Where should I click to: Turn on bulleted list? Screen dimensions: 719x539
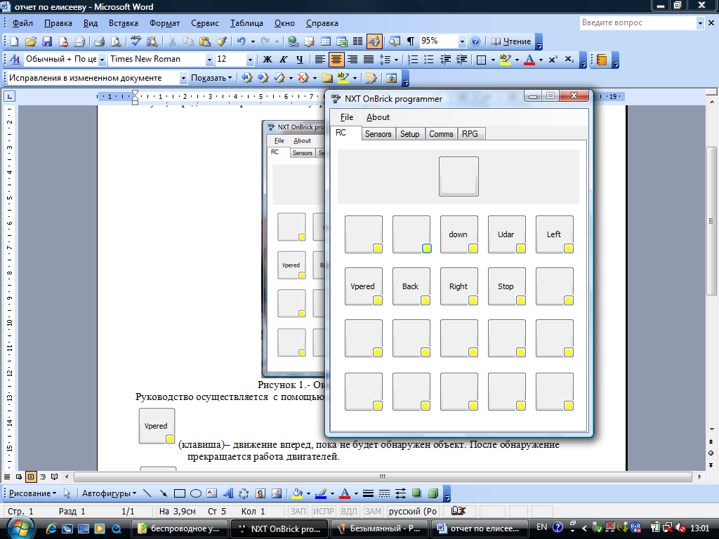(429, 60)
